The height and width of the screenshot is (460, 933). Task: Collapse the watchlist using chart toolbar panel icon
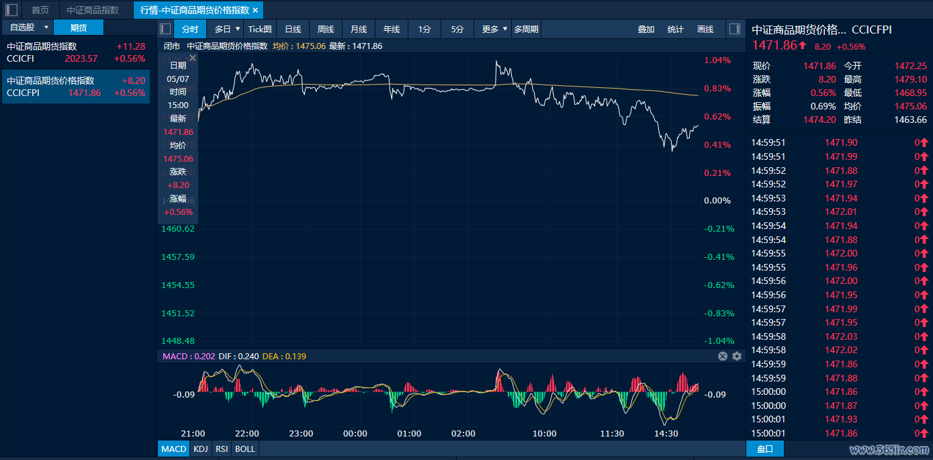tap(165, 29)
